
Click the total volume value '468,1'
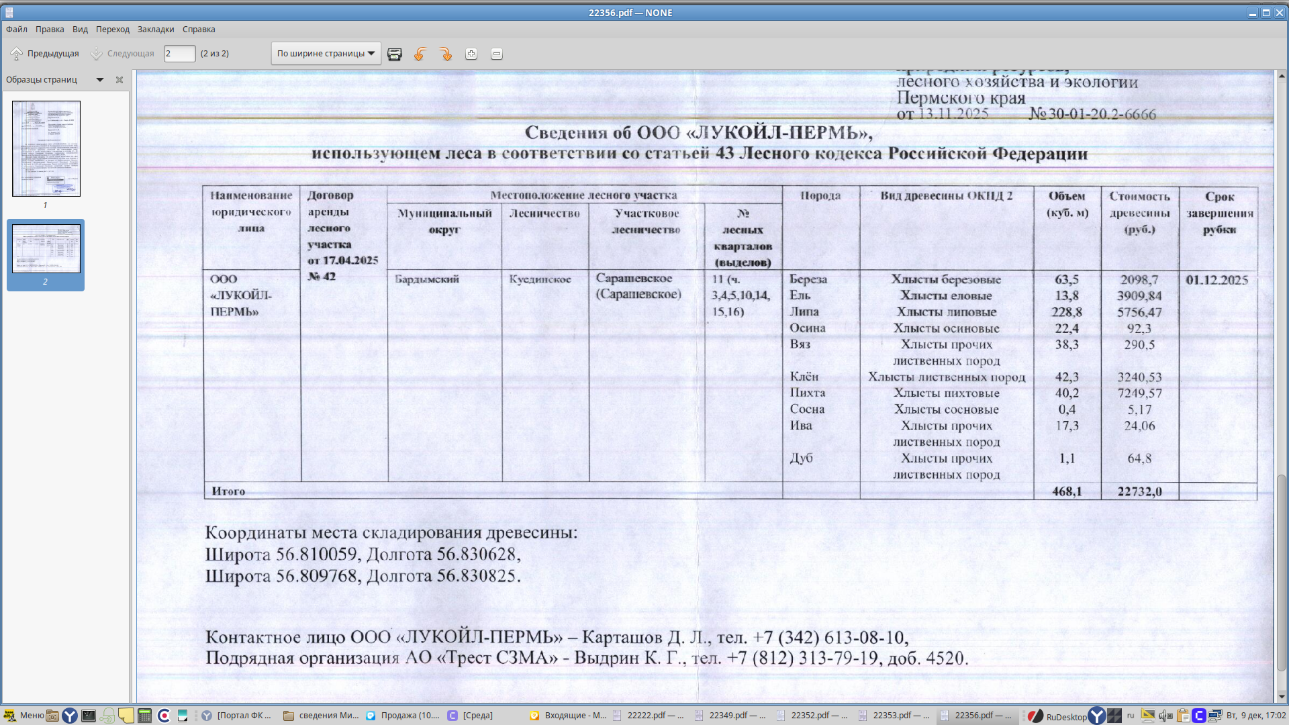pos(1067,491)
